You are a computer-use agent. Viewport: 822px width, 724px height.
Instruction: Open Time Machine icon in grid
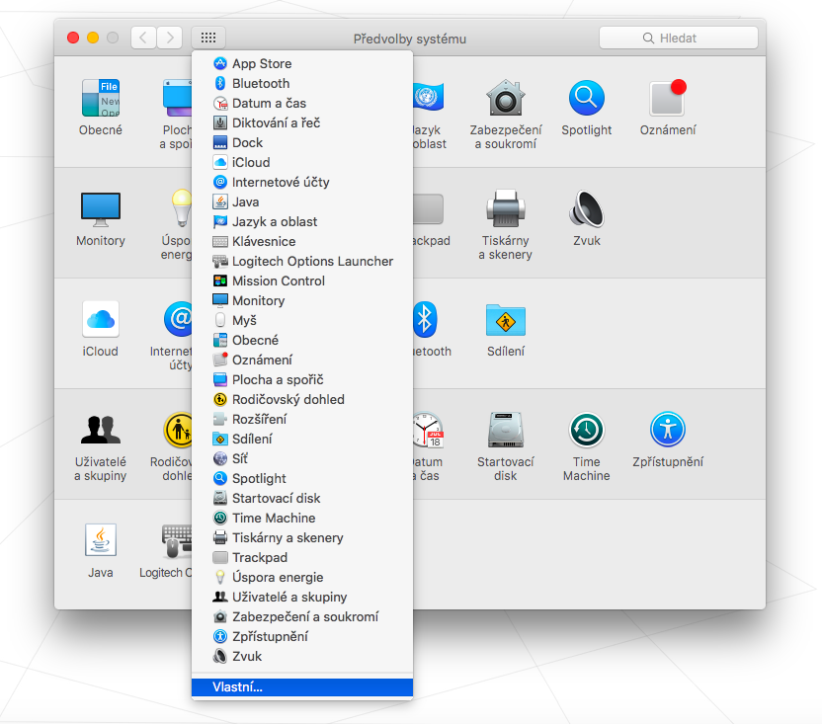pyautogui.click(x=587, y=430)
